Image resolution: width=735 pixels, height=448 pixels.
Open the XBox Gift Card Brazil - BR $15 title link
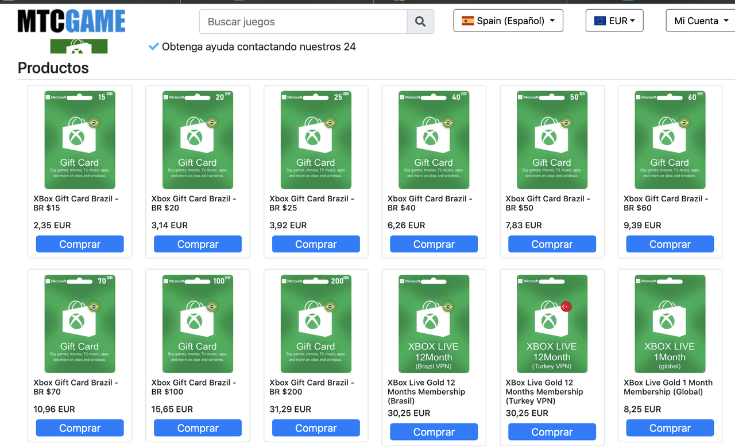click(x=76, y=203)
